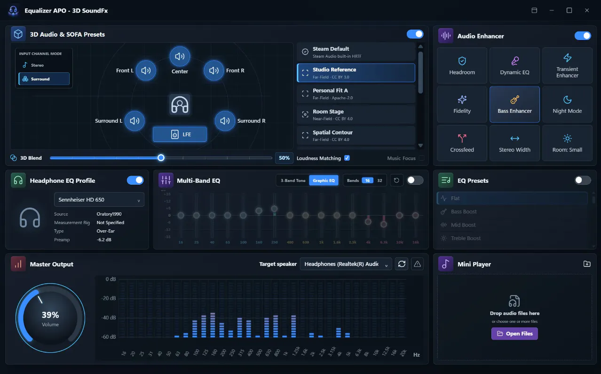Set bands to 32
This screenshot has height=374, width=601.
[380, 180]
